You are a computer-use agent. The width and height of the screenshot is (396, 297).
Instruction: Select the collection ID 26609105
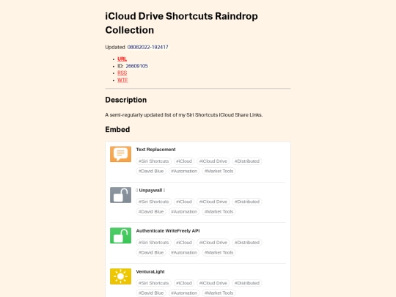click(136, 66)
